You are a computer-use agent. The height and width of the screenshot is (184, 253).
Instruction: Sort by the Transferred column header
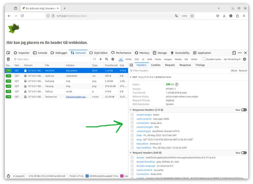111,65
